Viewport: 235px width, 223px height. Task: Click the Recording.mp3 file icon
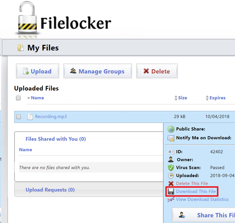(x=30, y=117)
